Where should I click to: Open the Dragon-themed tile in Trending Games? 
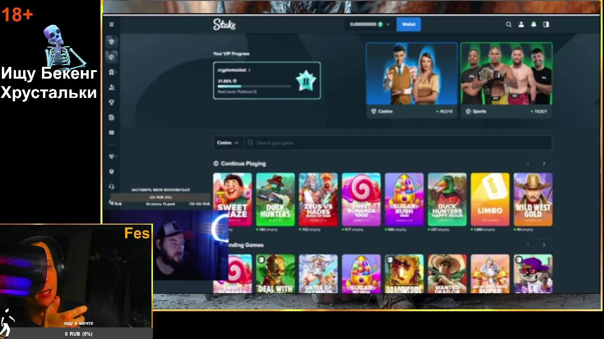(404, 274)
